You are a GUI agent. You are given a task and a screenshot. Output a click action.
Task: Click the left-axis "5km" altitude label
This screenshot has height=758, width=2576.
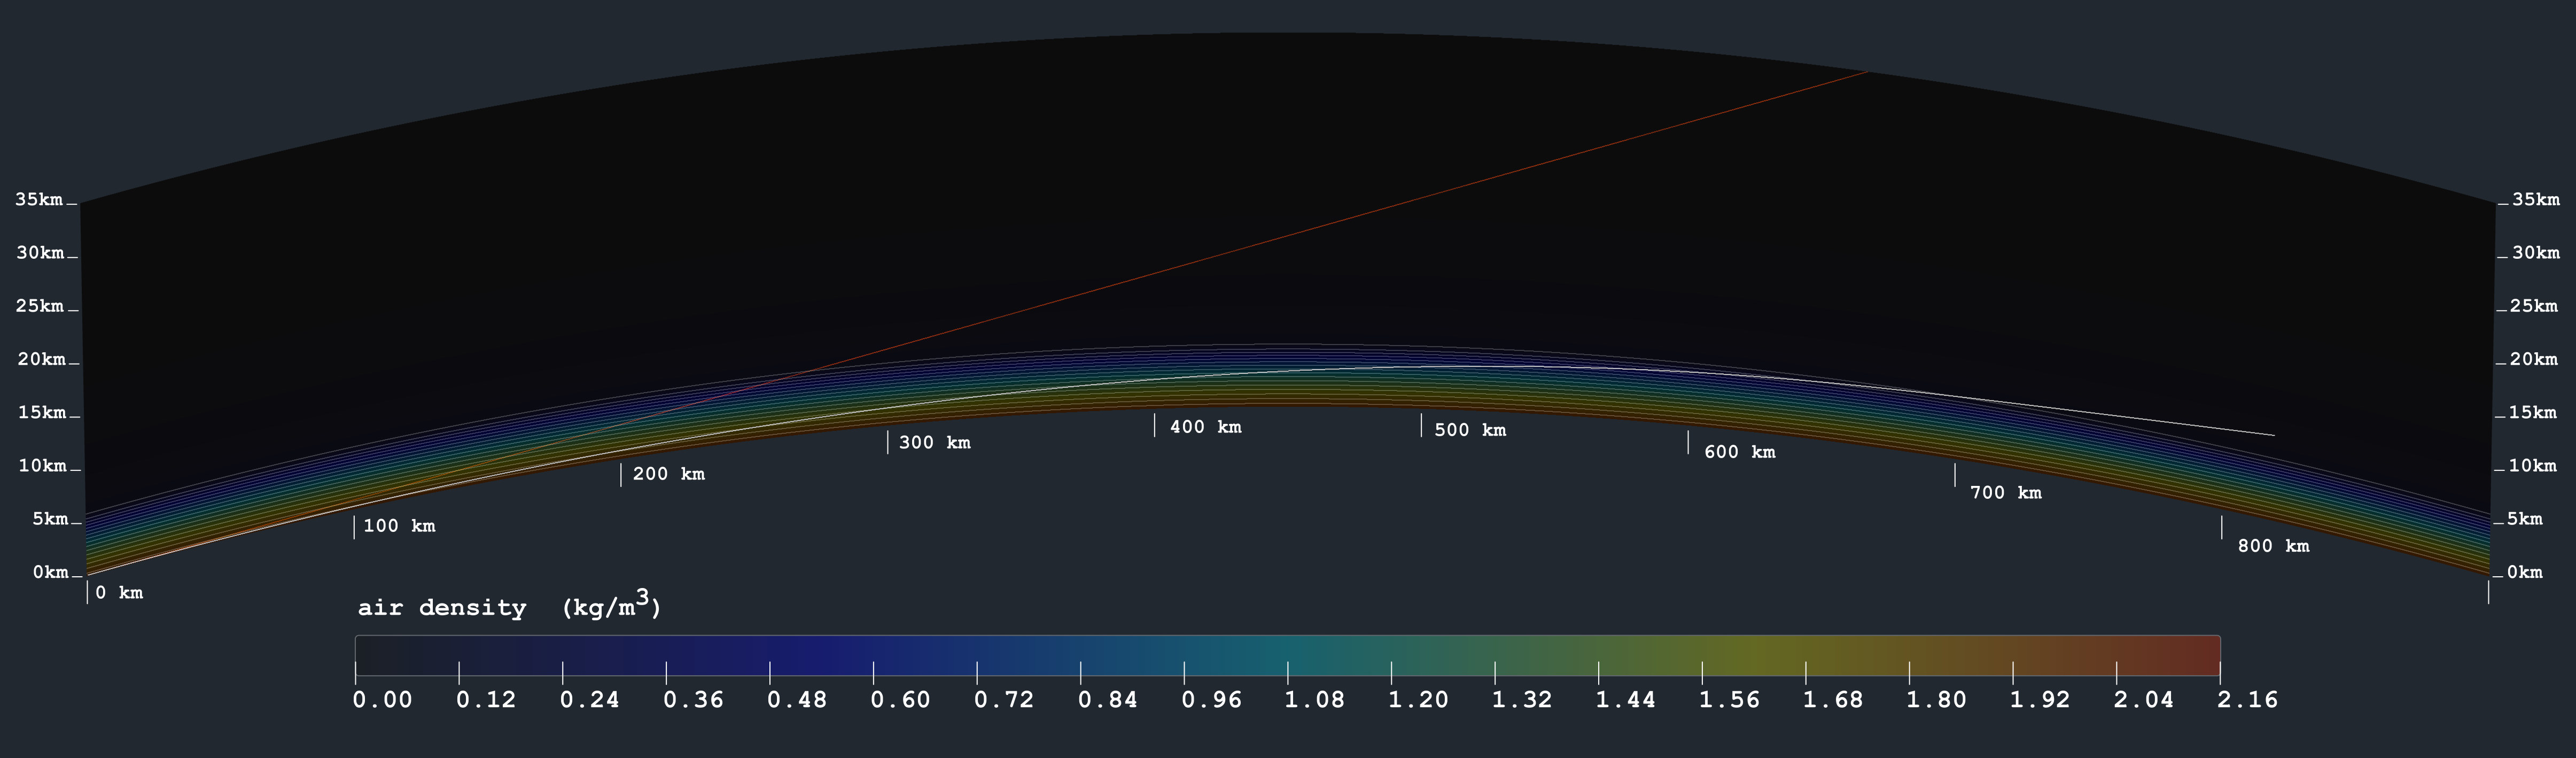click(x=50, y=519)
